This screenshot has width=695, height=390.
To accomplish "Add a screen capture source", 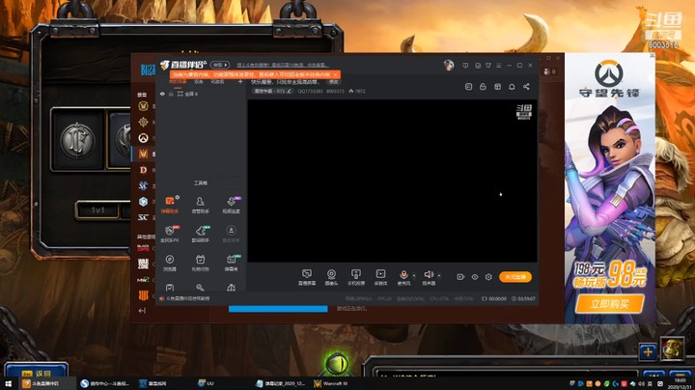I will tap(307, 277).
